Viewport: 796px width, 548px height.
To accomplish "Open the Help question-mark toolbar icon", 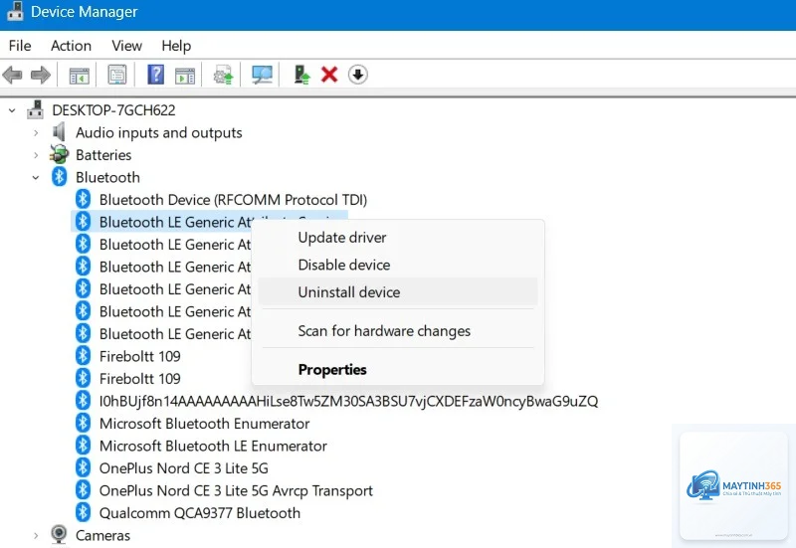I will 156,75.
